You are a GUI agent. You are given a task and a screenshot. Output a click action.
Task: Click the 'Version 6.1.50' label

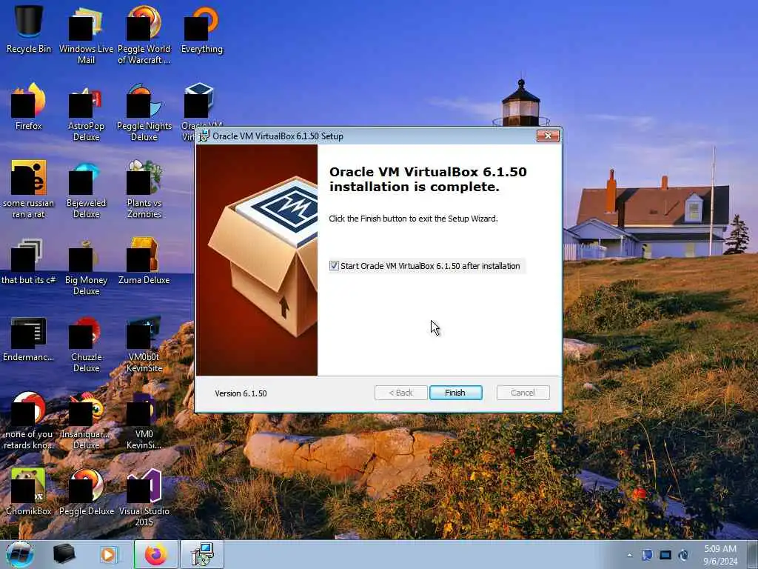click(x=241, y=393)
